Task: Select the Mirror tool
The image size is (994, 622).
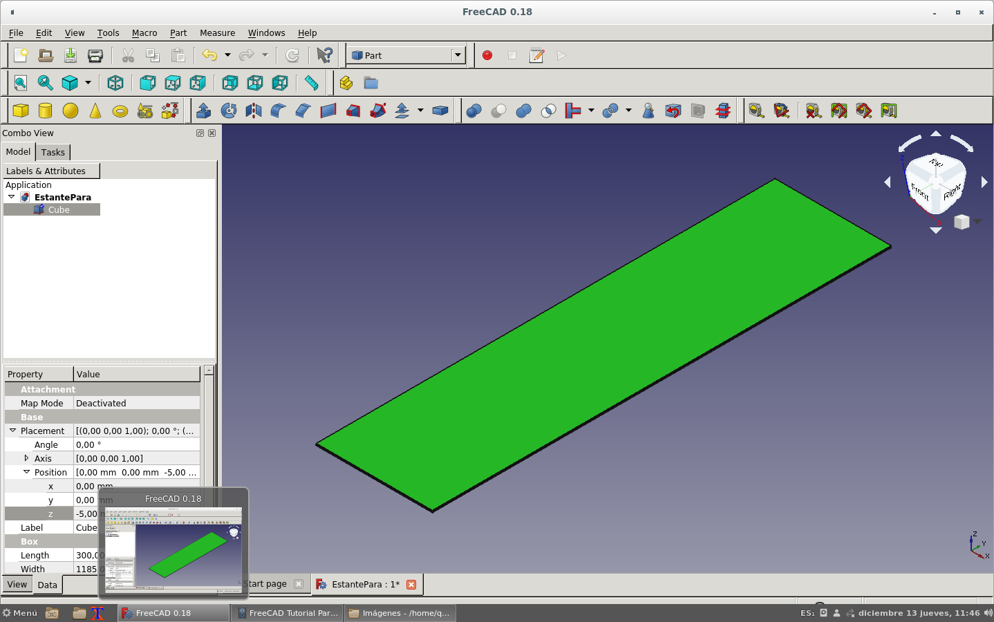Action: tap(254, 111)
